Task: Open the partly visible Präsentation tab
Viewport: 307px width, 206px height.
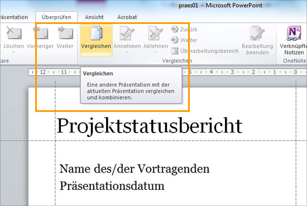Action: coord(14,17)
